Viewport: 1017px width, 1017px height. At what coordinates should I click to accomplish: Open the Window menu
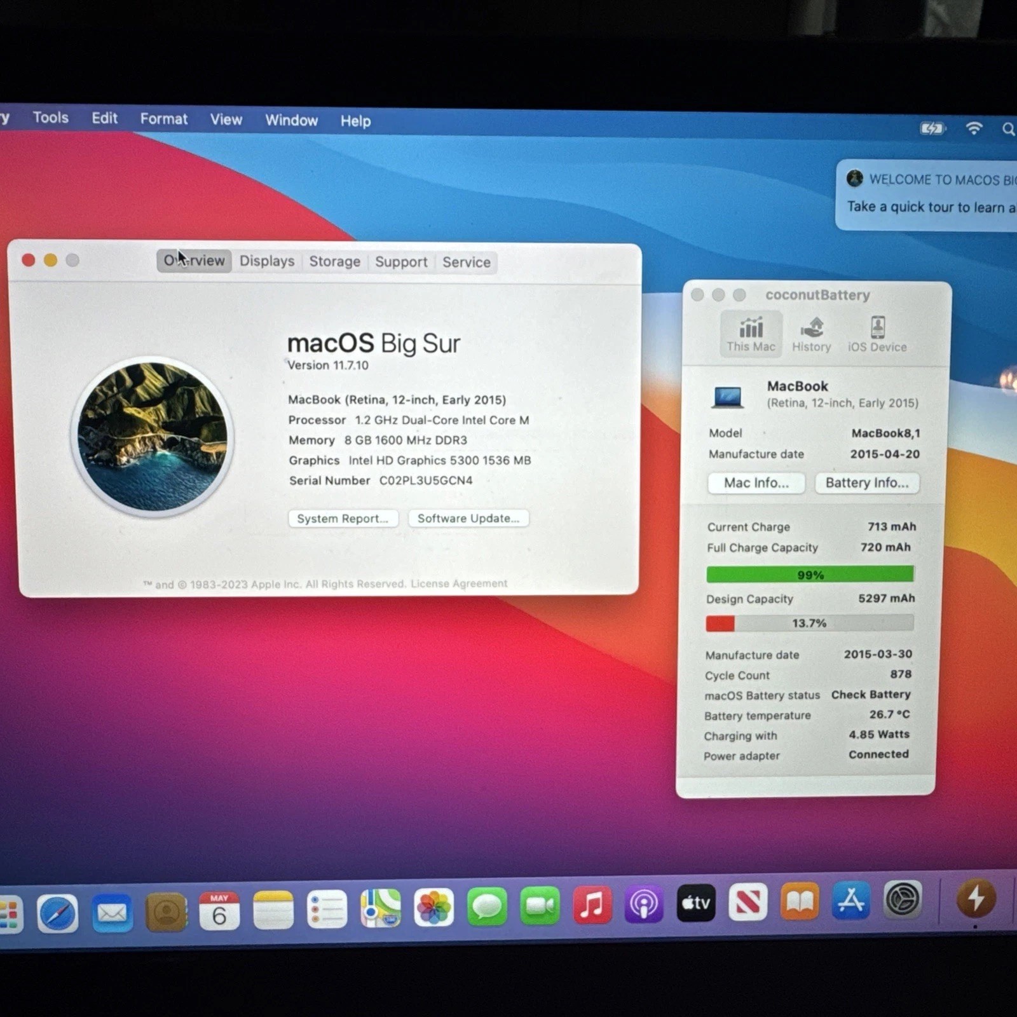pyautogui.click(x=291, y=120)
